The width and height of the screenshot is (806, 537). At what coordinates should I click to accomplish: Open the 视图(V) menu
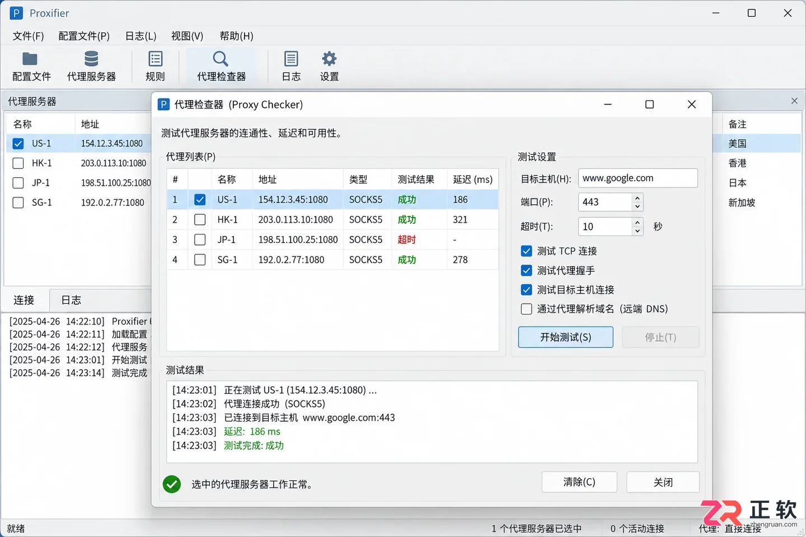187,36
